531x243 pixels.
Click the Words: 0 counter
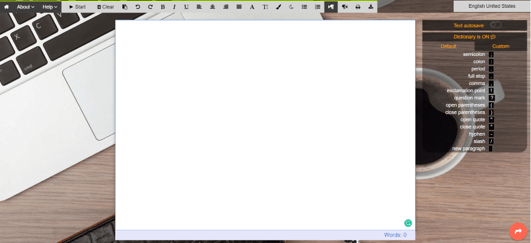[x=395, y=235]
